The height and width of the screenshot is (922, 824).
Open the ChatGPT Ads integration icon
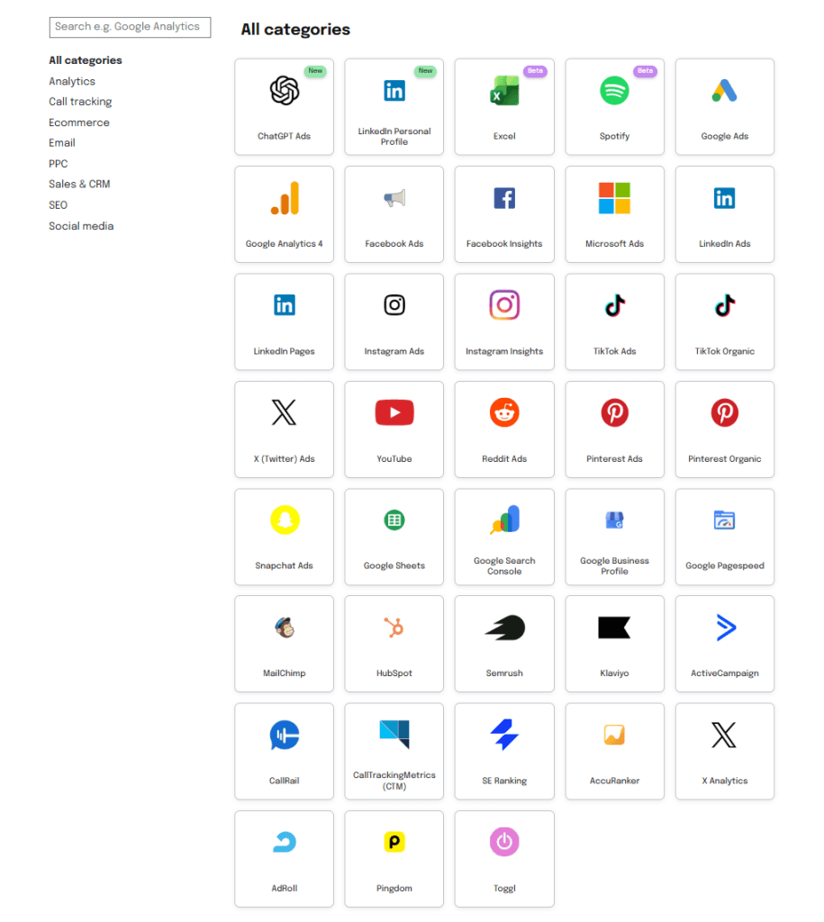pos(284,91)
